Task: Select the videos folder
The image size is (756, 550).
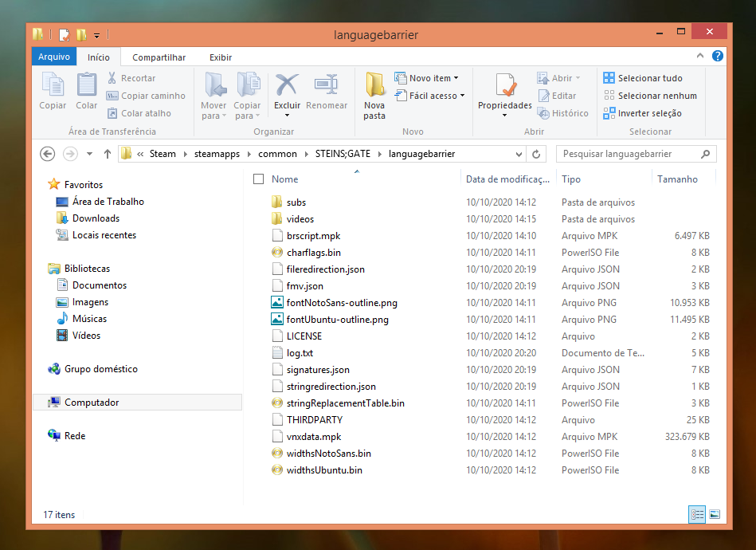Action: (x=292, y=219)
